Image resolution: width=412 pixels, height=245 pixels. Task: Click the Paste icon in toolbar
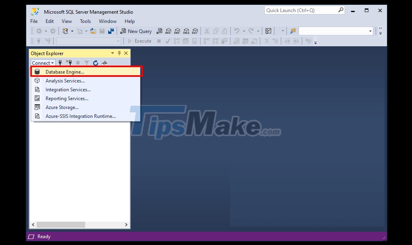(x=224, y=31)
